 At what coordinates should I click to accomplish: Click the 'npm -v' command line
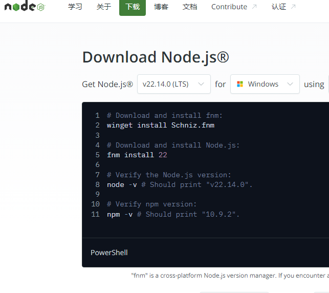173,214
